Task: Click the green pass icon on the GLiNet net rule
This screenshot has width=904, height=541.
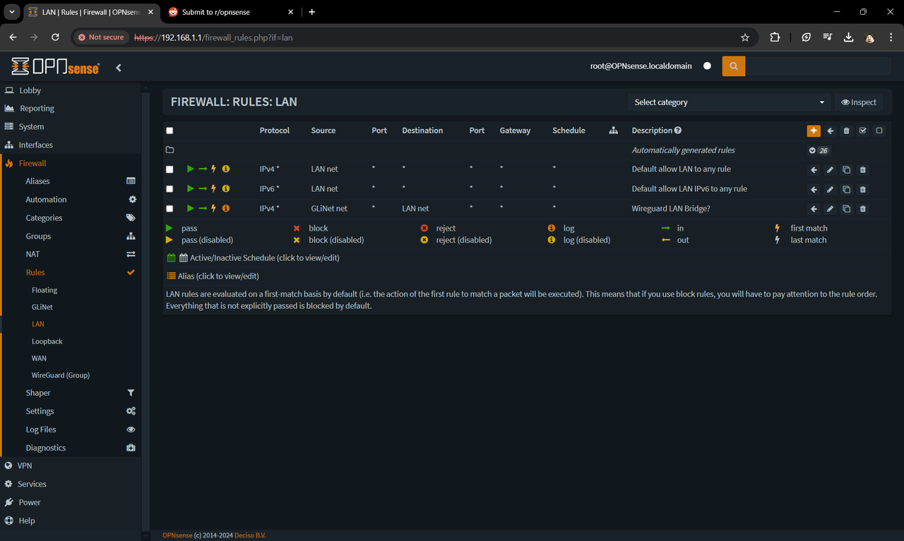Action: 190,209
